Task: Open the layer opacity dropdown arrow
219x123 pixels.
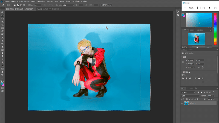Action: tap(213, 96)
